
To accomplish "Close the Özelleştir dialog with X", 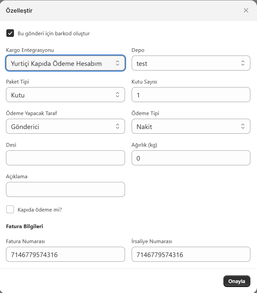I will tap(246, 10).
